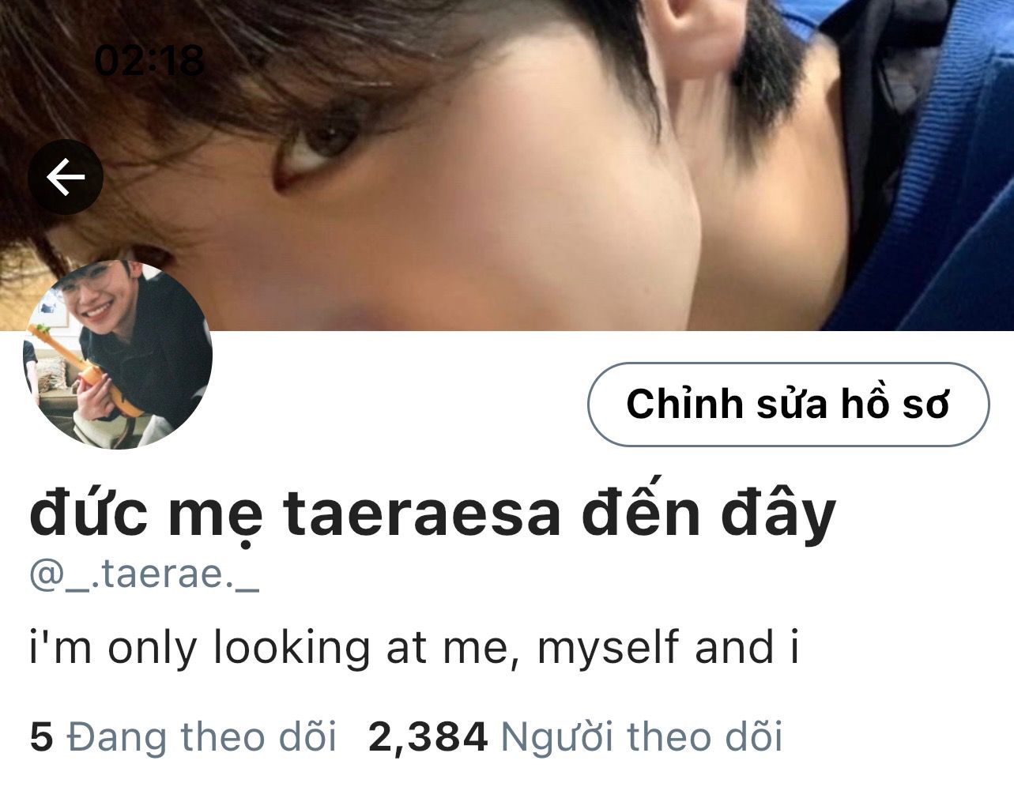
Task: Click the words and i ending the bio
Action: click(x=747, y=648)
